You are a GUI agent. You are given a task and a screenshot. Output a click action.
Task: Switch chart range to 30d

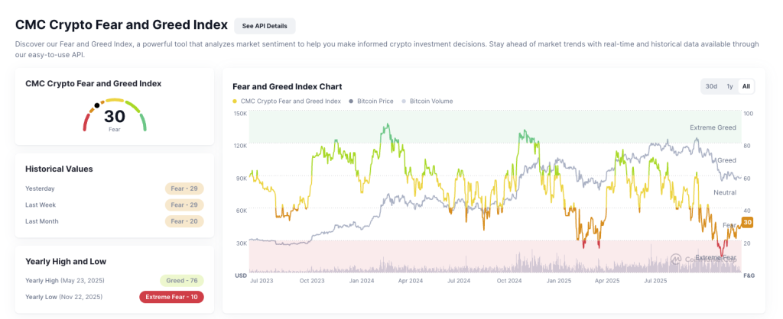(x=711, y=86)
